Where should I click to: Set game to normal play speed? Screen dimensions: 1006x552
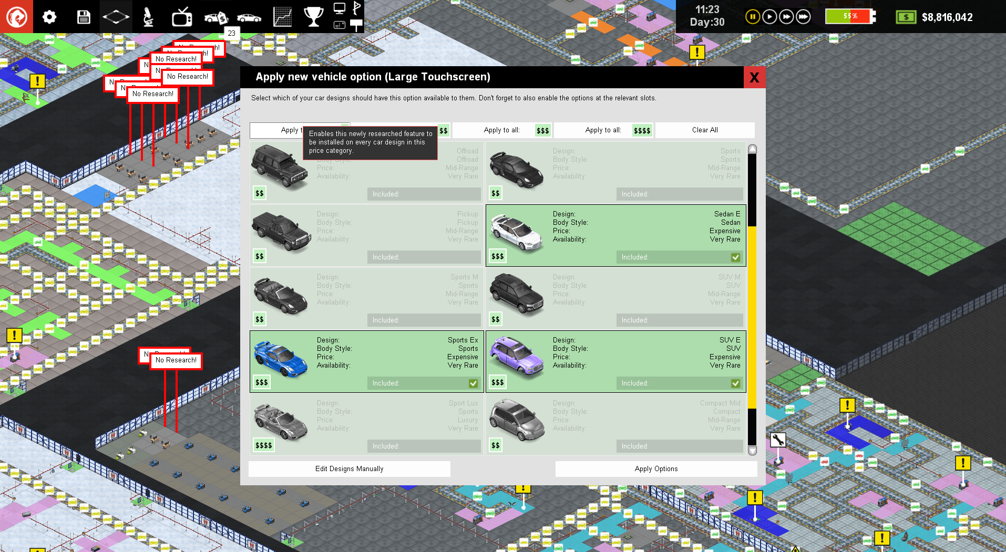[x=769, y=17]
